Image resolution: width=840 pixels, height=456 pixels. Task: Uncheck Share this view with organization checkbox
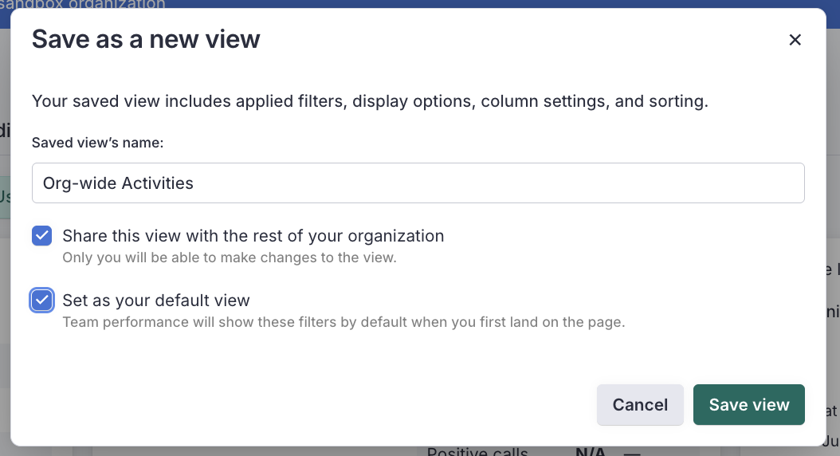[x=41, y=236]
